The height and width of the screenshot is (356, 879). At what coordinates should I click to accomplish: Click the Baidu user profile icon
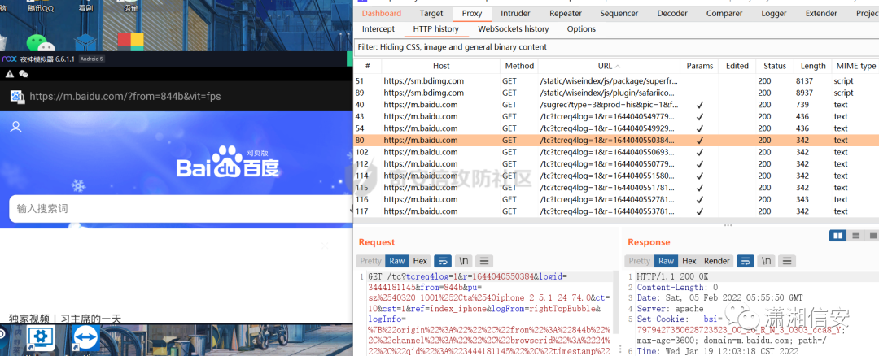pyautogui.click(x=15, y=127)
